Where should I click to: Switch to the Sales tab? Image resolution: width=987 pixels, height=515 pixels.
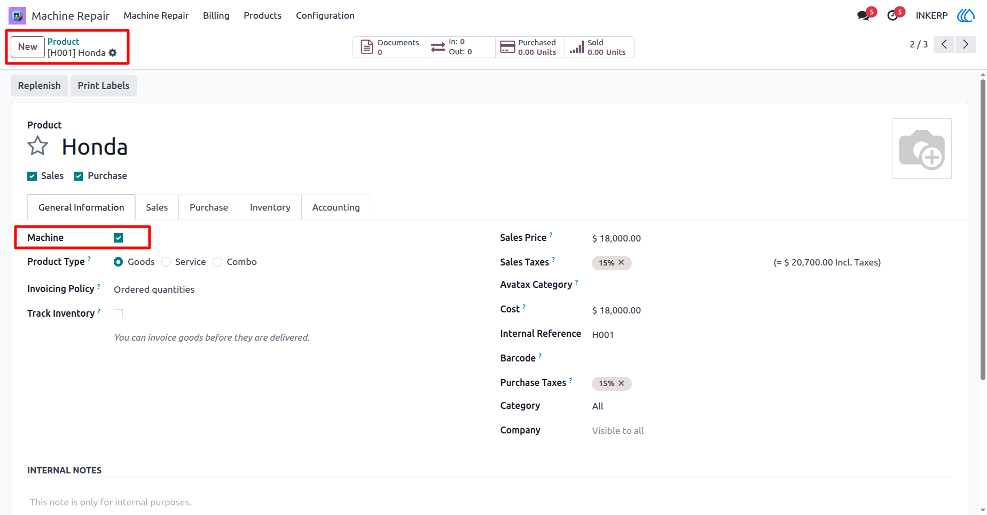click(157, 207)
